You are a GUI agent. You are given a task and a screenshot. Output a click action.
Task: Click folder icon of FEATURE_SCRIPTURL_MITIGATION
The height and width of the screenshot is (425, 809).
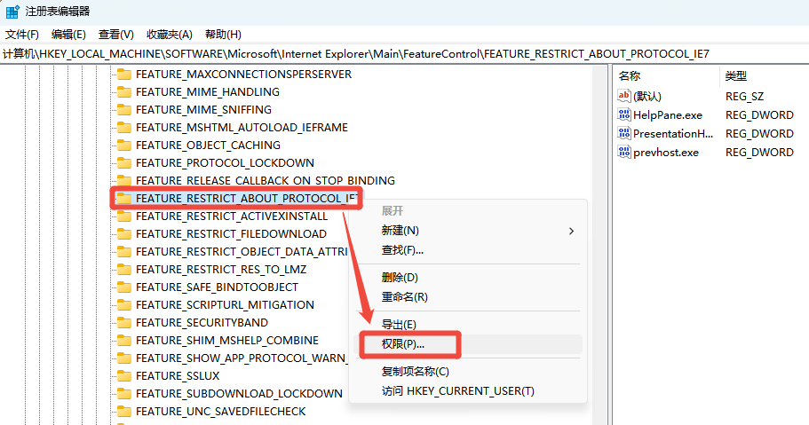coord(123,305)
